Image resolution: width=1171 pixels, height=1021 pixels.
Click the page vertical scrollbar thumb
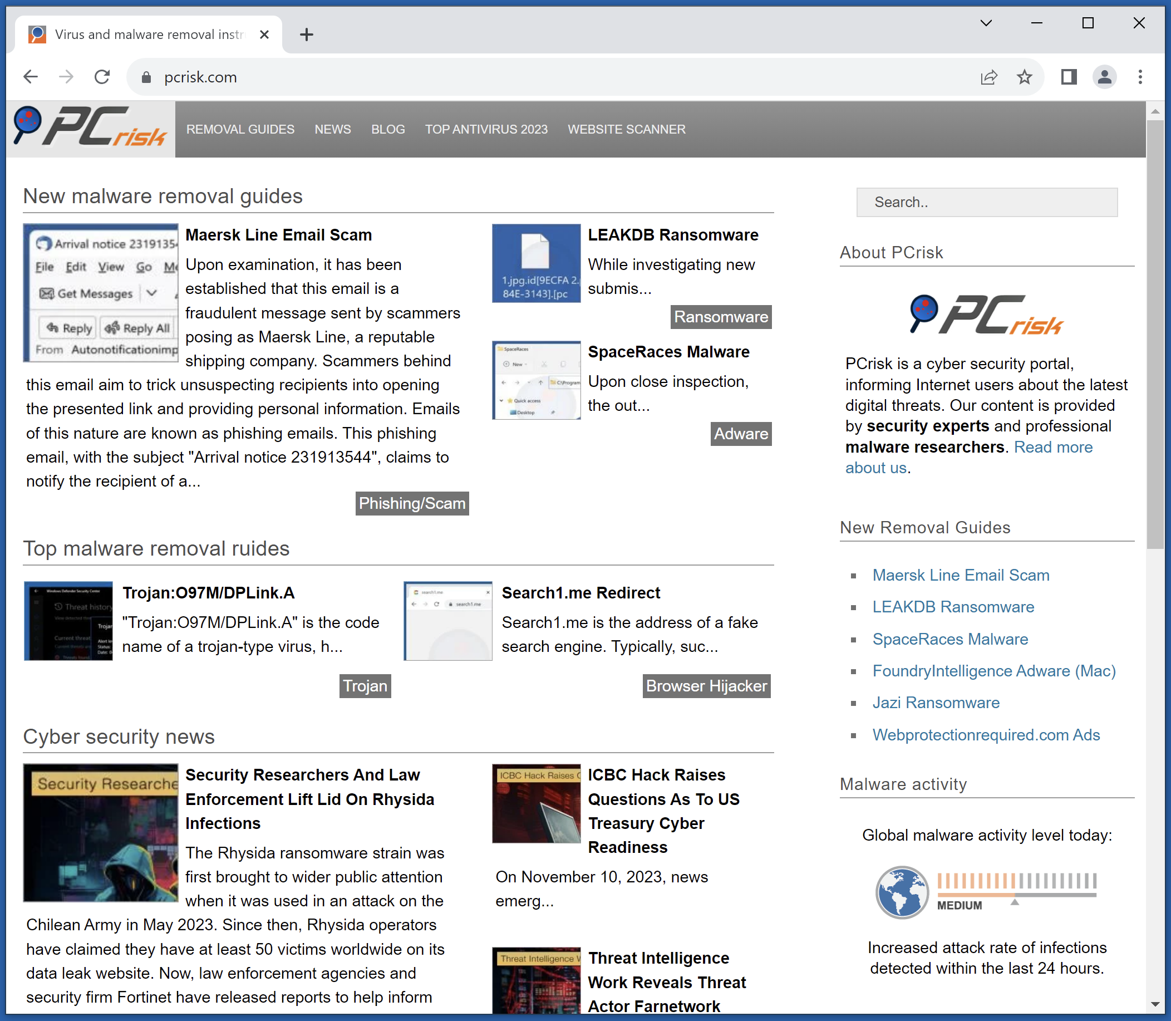pyautogui.click(x=1155, y=335)
